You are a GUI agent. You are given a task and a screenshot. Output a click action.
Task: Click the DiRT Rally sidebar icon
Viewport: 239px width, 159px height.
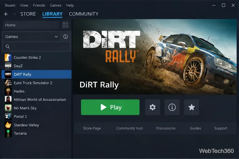[8, 74]
